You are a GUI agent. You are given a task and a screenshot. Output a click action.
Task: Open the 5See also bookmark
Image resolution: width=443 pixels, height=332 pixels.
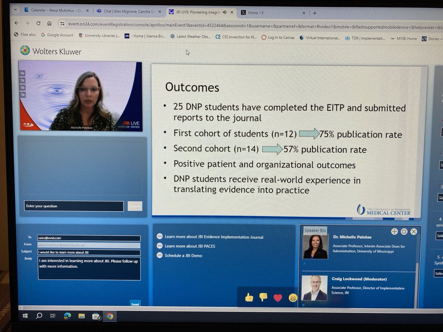25,35
